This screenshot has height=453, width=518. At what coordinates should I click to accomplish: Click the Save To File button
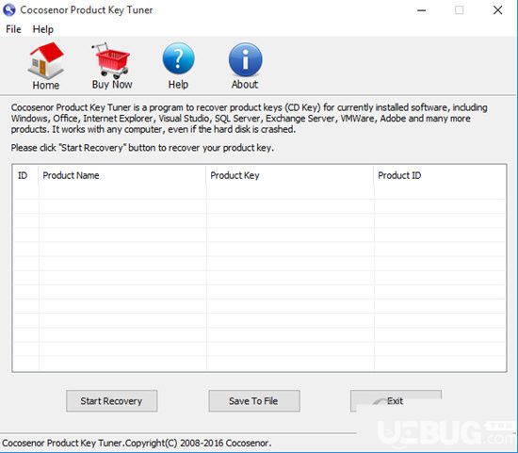[254, 401]
